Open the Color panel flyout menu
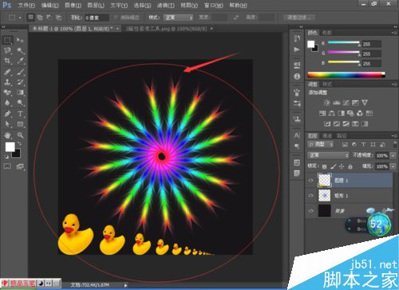Viewport: 399px width, 290px height. 393,33
